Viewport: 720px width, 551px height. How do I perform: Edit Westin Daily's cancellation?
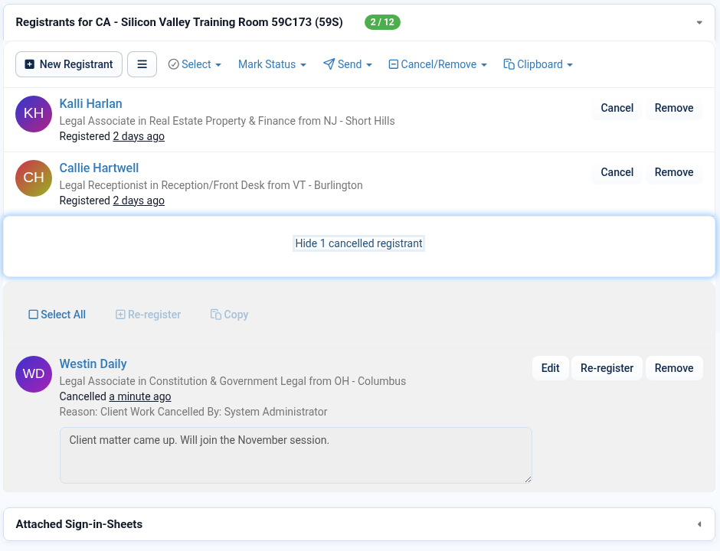click(550, 368)
